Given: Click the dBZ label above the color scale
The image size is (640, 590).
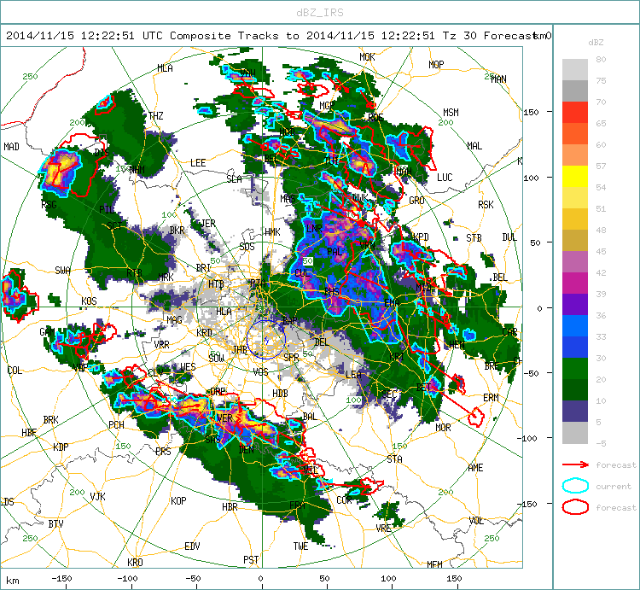Looking at the screenshot, I should pyautogui.click(x=596, y=43).
